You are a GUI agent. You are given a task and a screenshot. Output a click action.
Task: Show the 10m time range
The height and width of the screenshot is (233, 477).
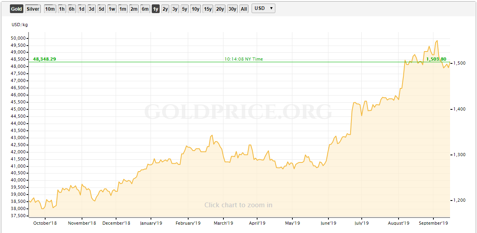click(x=50, y=9)
